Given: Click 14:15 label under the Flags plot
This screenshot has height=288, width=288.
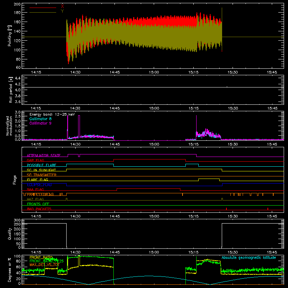Looking at the screenshot, I should pyautogui.click(x=36, y=216).
